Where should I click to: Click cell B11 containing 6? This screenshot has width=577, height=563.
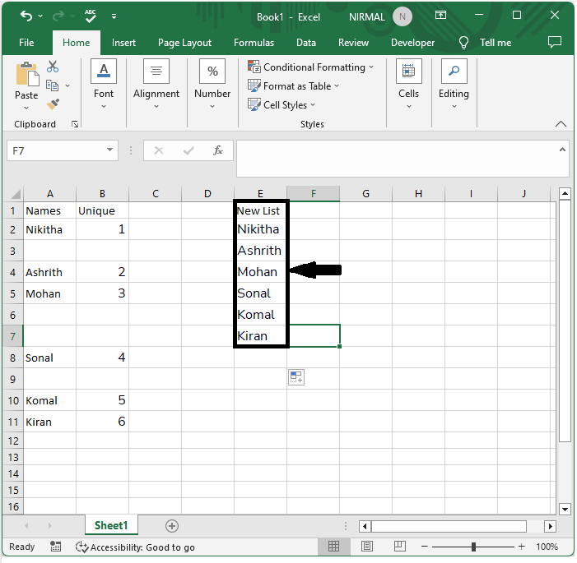102,422
